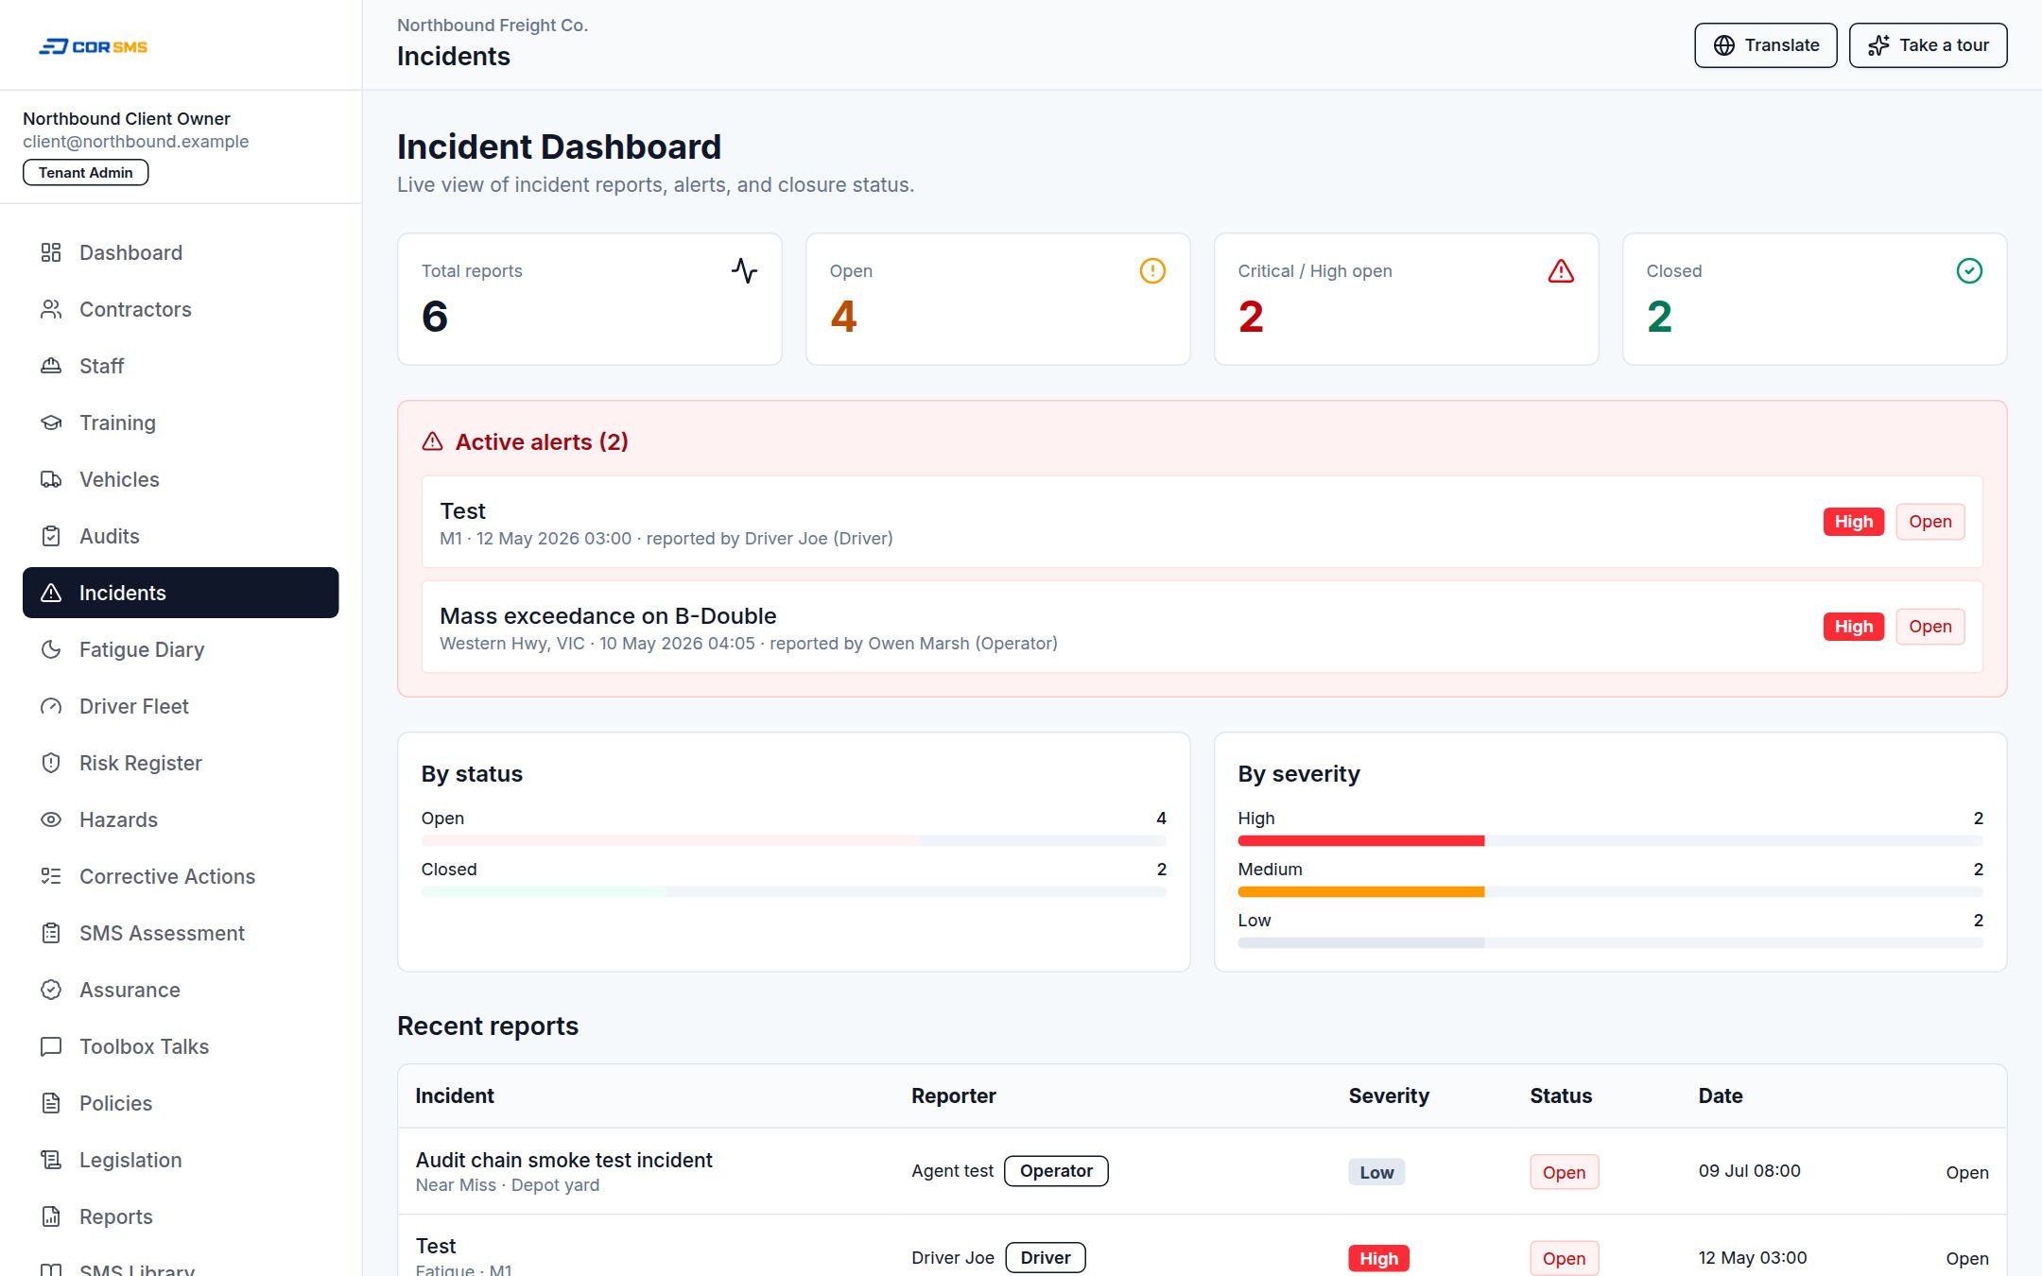The height and width of the screenshot is (1276, 2042).
Task: Click the Assurance check-circle icon
Action: [x=51, y=990]
